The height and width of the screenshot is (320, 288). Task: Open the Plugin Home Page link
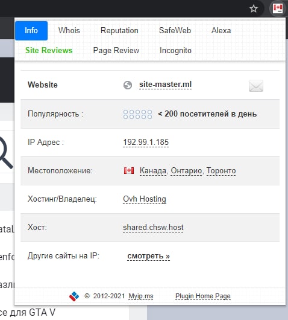(x=203, y=296)
